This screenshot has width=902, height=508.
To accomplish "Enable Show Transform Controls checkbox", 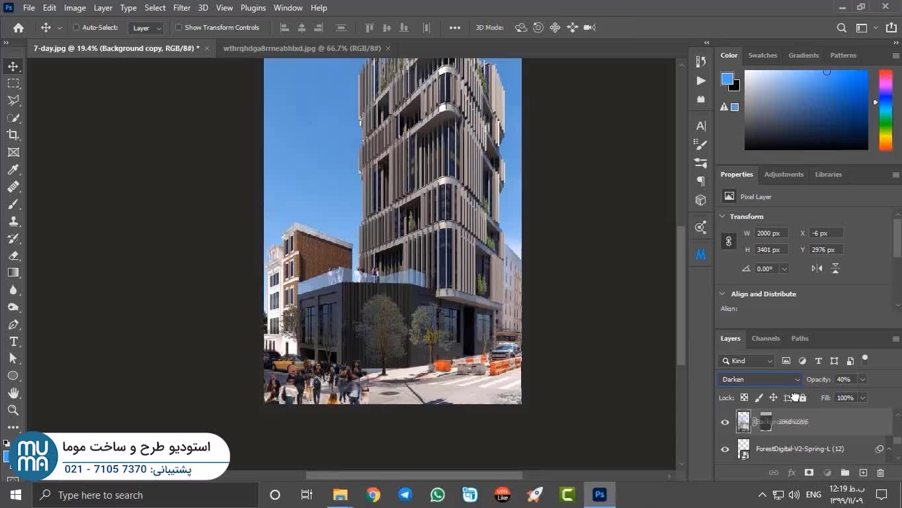I will [x=179, y=28].
